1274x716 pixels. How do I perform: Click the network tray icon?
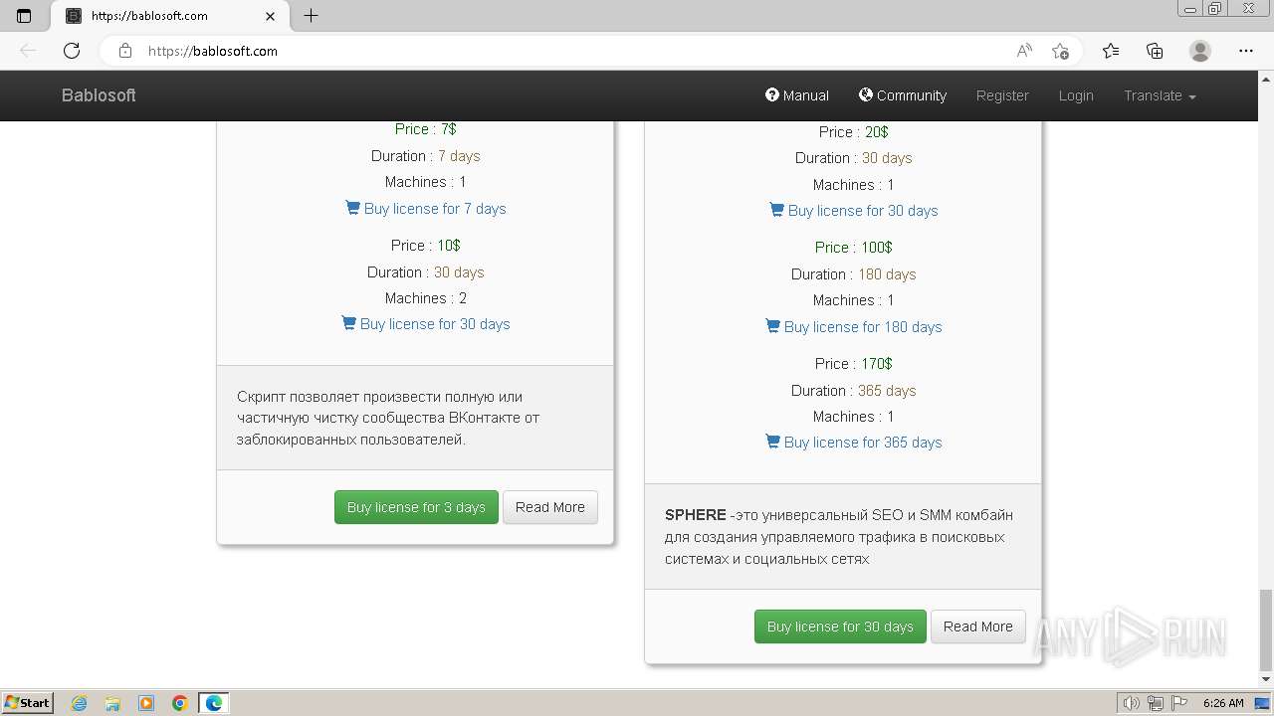point(1156,703)
